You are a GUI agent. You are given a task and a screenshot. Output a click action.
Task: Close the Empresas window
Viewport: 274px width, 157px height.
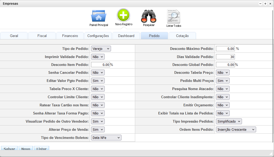coord(270,4)
